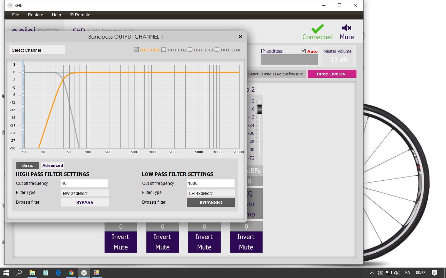
Task: Click the green Connected checkmark icon
Action: [317, 28]
